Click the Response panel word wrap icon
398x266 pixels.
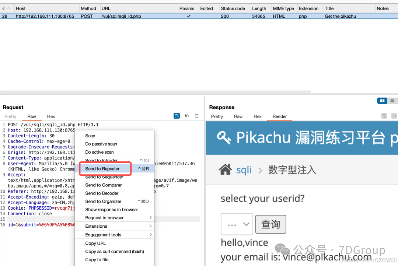point(384,116)
